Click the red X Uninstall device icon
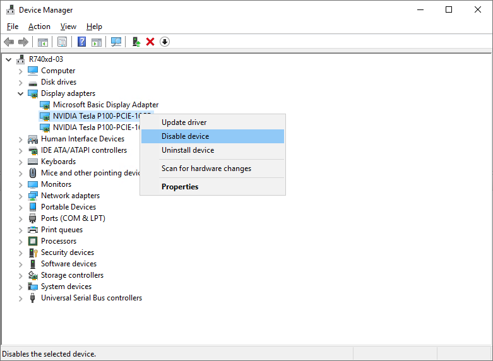This screenshot has width=493, height=361. coord(150,42)
